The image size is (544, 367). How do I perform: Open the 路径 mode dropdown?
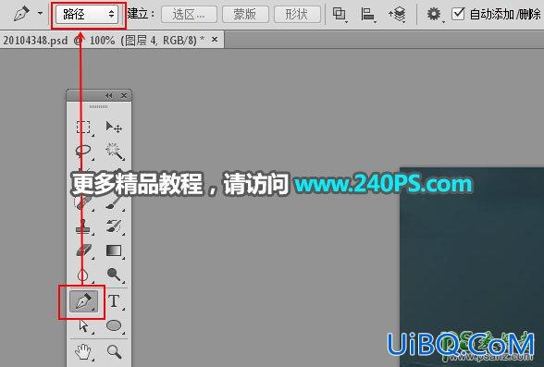(x=87, y=14)
